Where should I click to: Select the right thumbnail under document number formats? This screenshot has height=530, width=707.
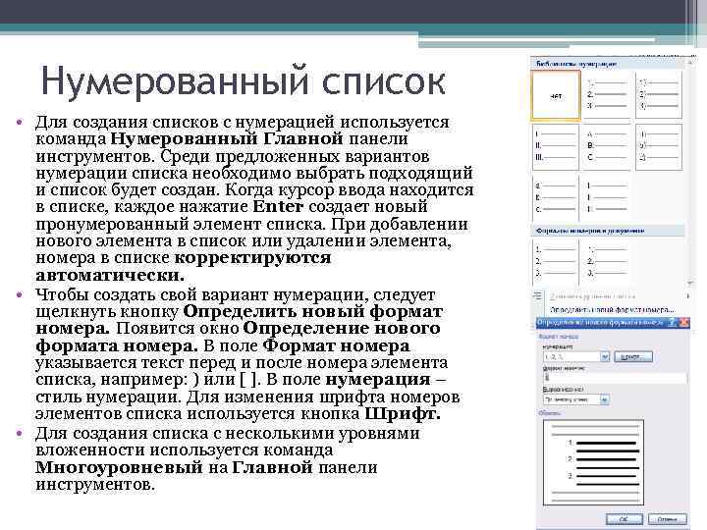point(607,261)
